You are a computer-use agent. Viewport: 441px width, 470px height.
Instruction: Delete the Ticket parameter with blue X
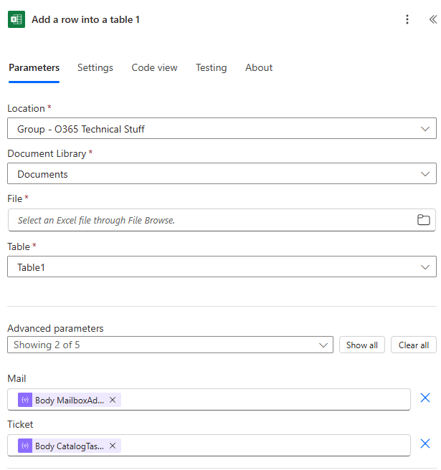click(x=425, y=443)
